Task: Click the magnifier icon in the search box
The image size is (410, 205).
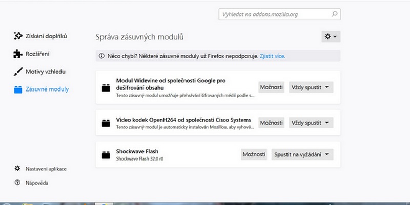Action: [334, 14]
